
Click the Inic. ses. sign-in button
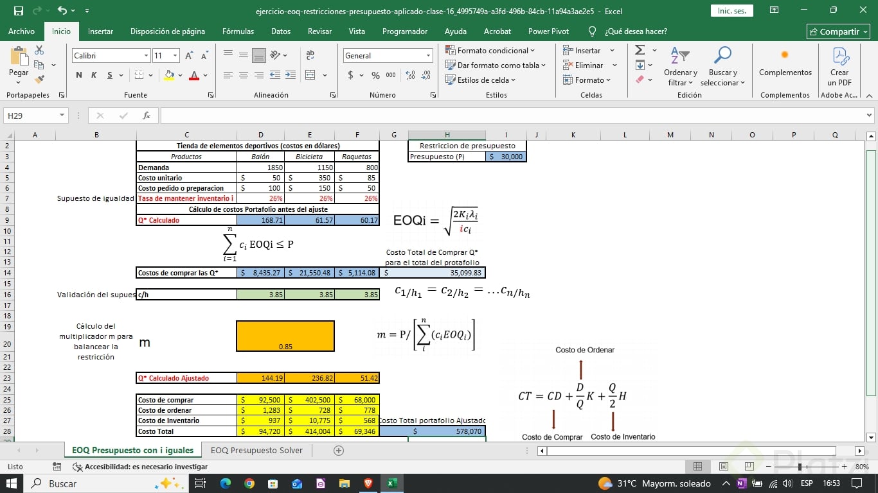[731, 11]
